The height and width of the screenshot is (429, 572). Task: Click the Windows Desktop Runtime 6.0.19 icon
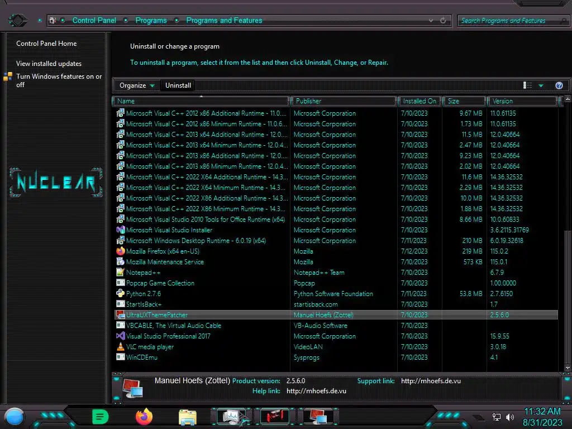(x=121, y=240)
